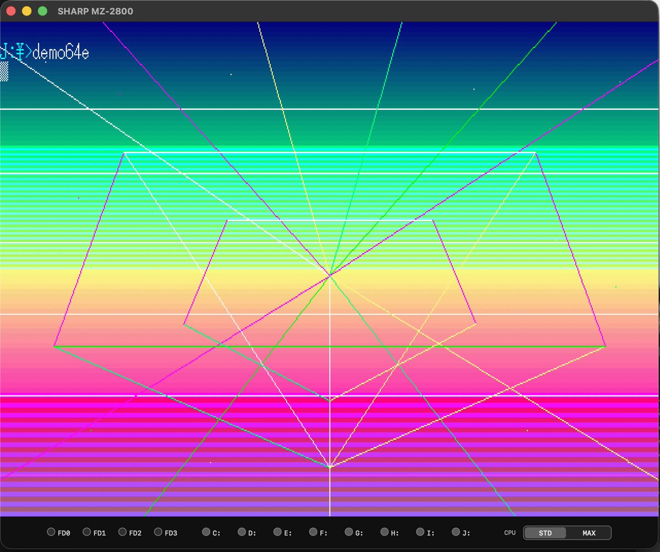The width and height of the screenshot is (660, 552).
Task: Select the C: drive indicator
Action: [x=206, y=532]
